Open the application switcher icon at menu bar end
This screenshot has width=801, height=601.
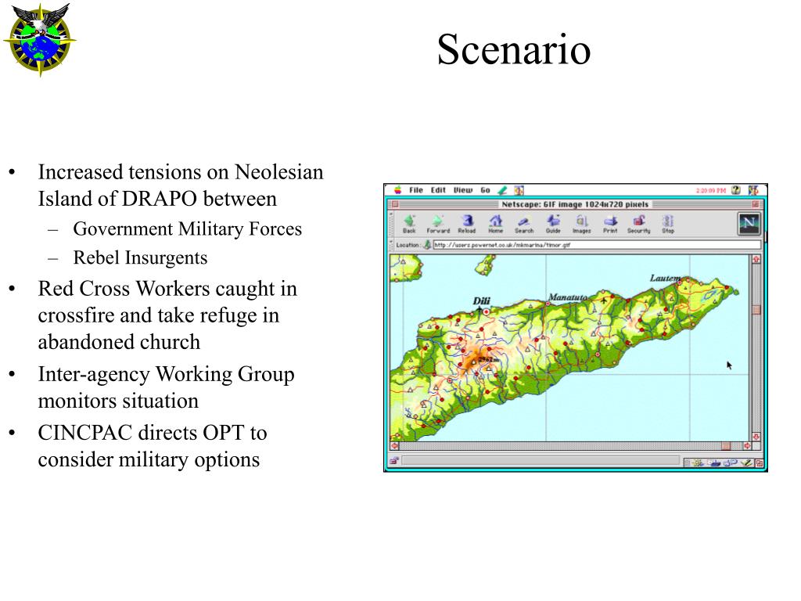tap(753, 189)
